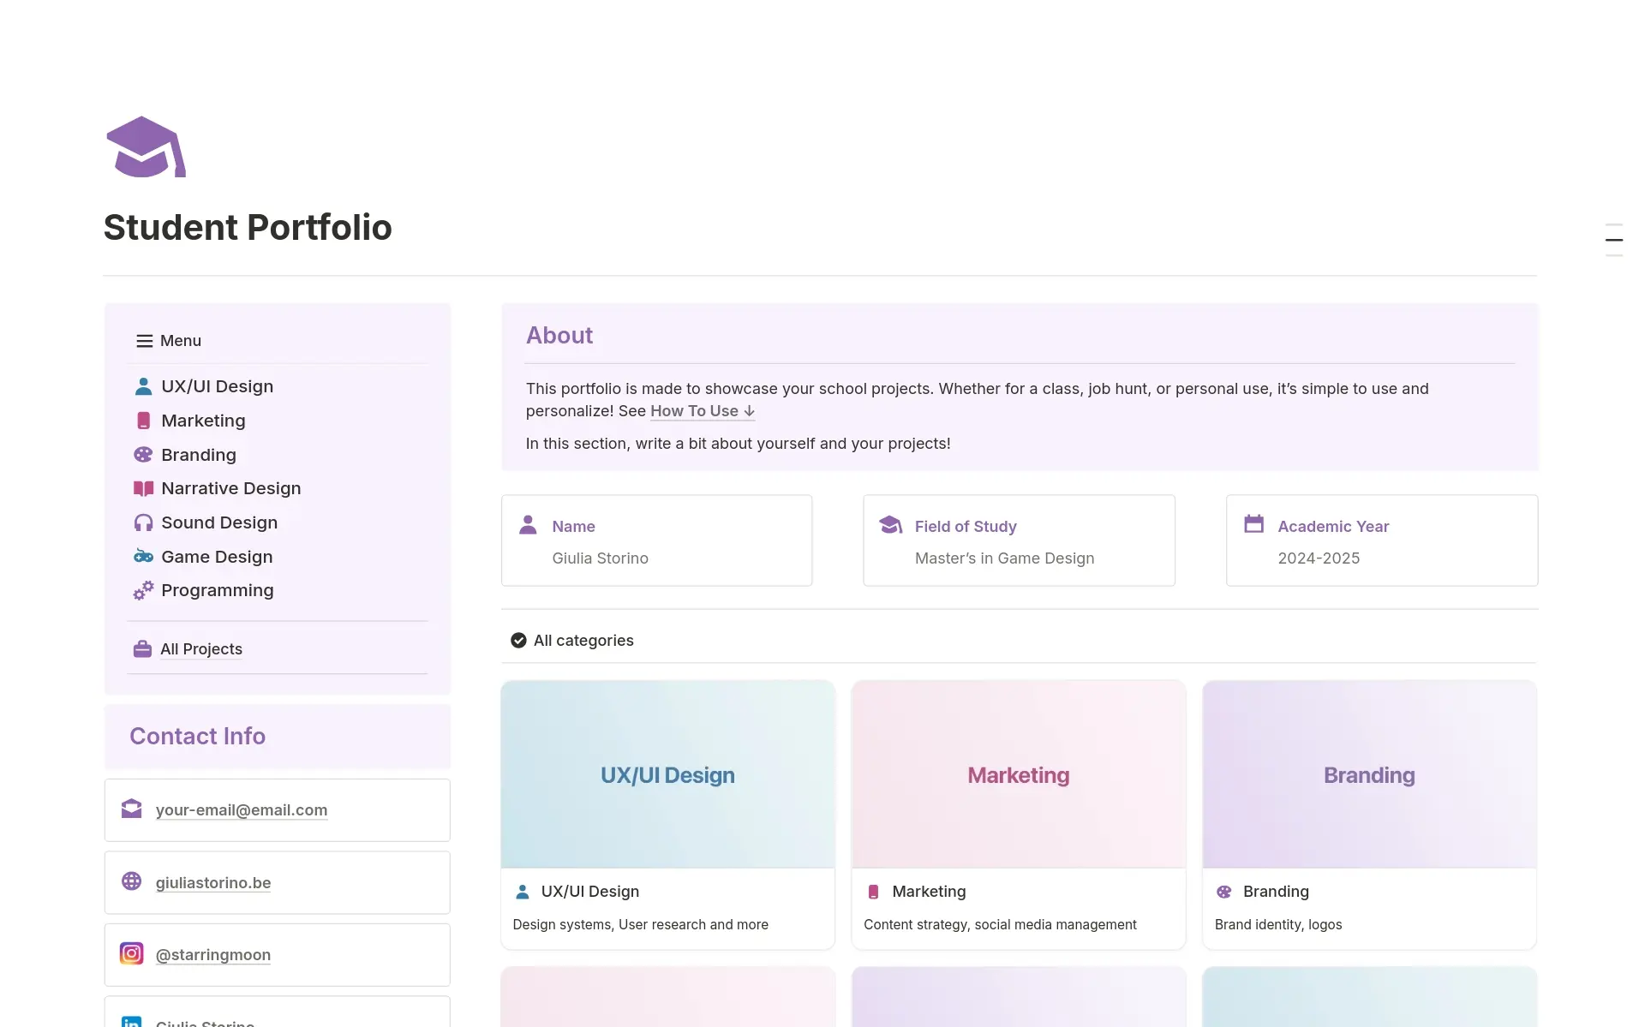Click the globe icon next to giuliastorino.be
1645x1027 pixels.
(x=132, y=881)
